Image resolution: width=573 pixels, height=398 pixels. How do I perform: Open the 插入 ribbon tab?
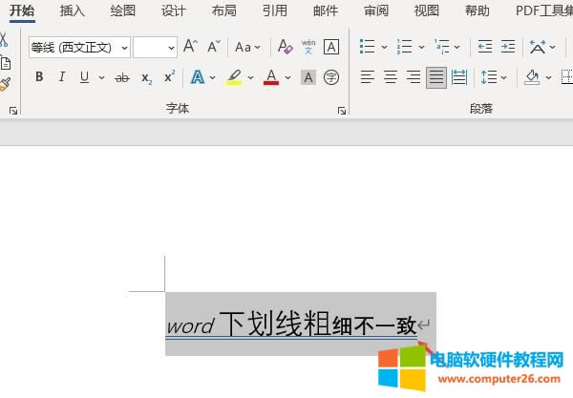72,10
